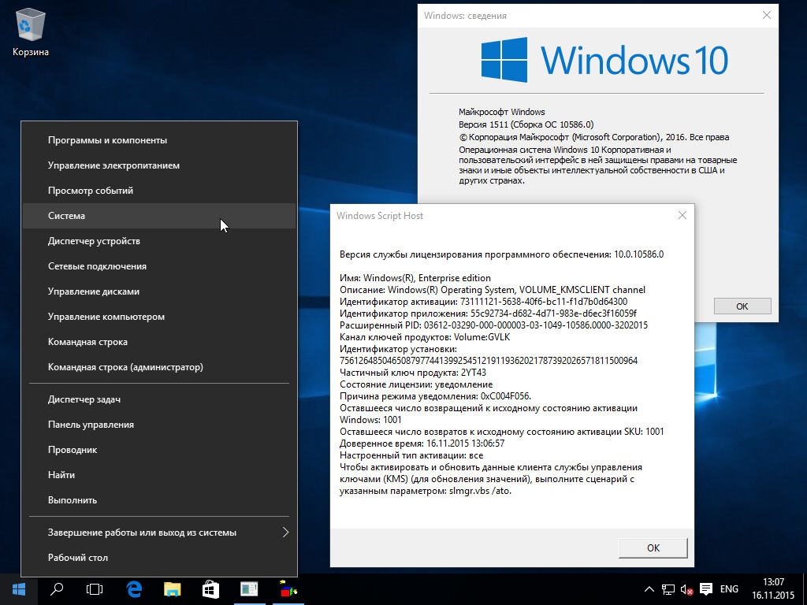Image resolution: width=807 pixels, height=605 pixels.
Task: Open File Explorer from the taskbar
Action: coord(173,589)
